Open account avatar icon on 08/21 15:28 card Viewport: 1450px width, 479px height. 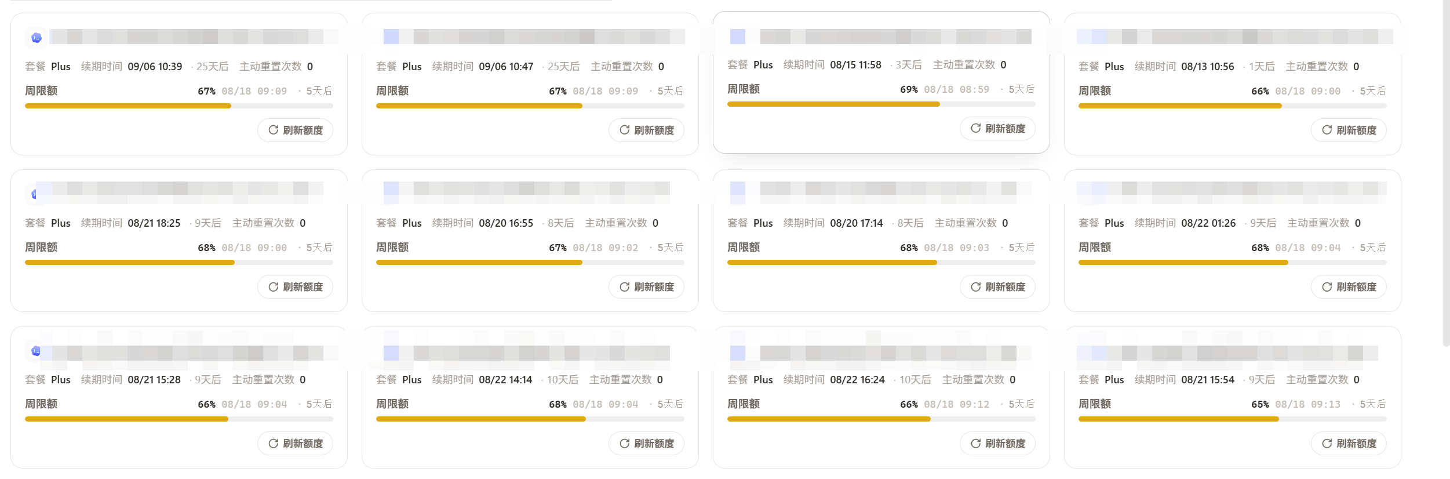click(x=37, y=351)
